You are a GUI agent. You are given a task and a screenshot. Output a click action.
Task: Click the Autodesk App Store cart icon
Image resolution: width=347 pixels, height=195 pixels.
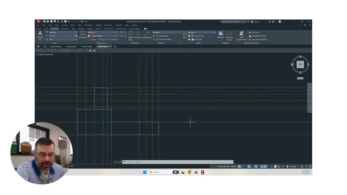click(x=270, y=21)
